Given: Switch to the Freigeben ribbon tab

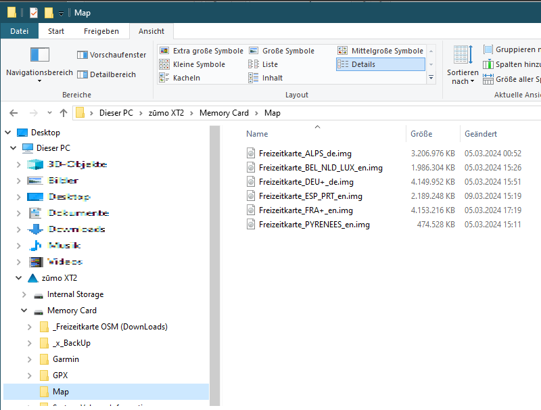Looking at the screenshot, I should [101, 31].
